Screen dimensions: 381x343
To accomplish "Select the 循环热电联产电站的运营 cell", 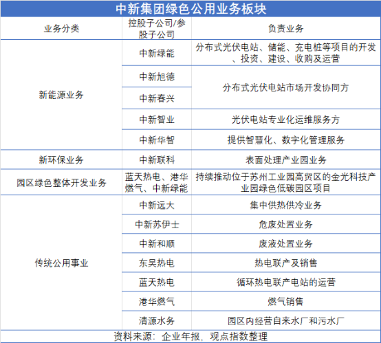I will tap(286, 283).
